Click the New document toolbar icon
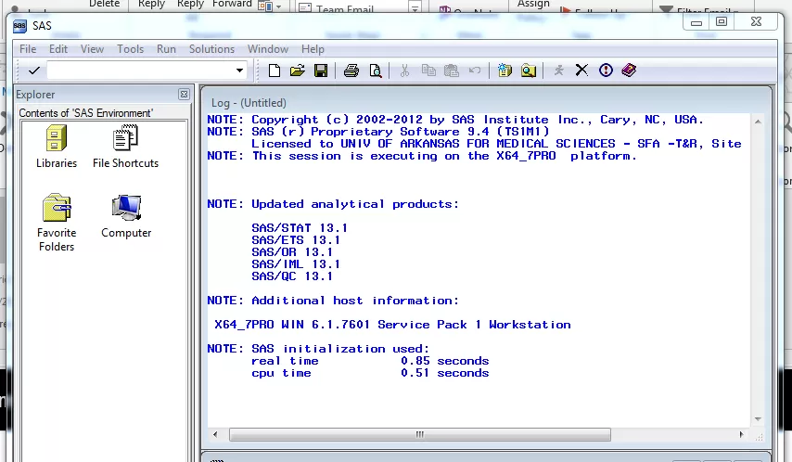 coord(275,71)
